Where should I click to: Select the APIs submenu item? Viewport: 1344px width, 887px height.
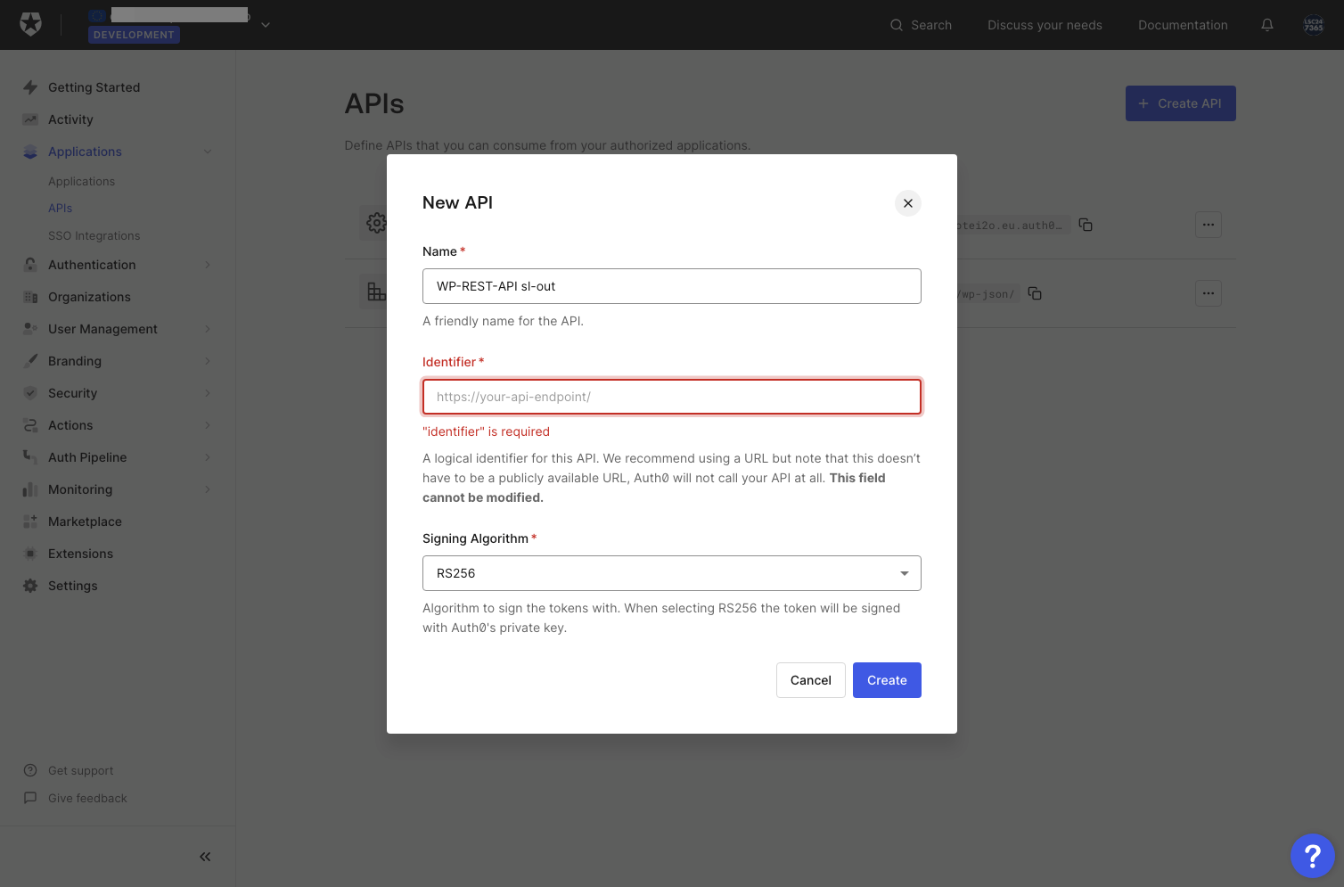pos(61,208)
